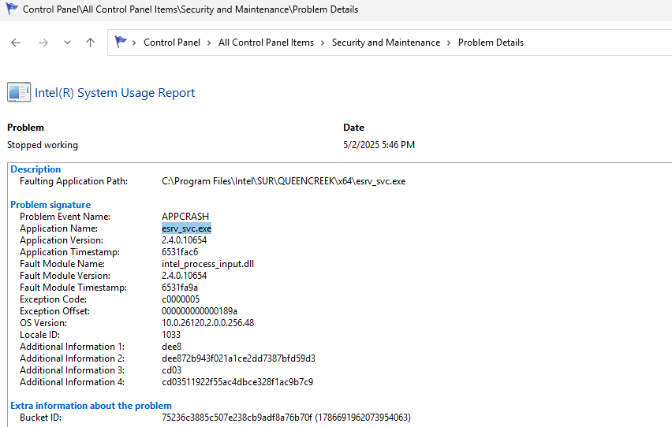Click Fault Module Version value 2.4.0.10654

(x=185, y=276)
